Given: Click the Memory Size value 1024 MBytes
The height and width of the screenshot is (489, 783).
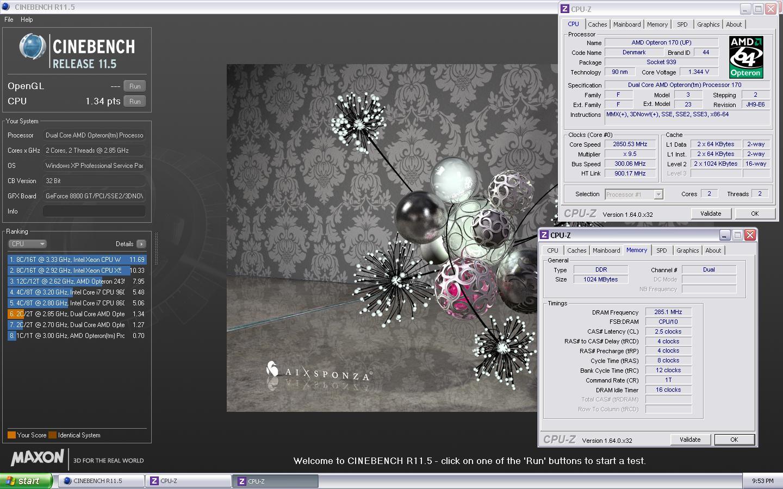Looking at the screenshot, I should point(600,279).
